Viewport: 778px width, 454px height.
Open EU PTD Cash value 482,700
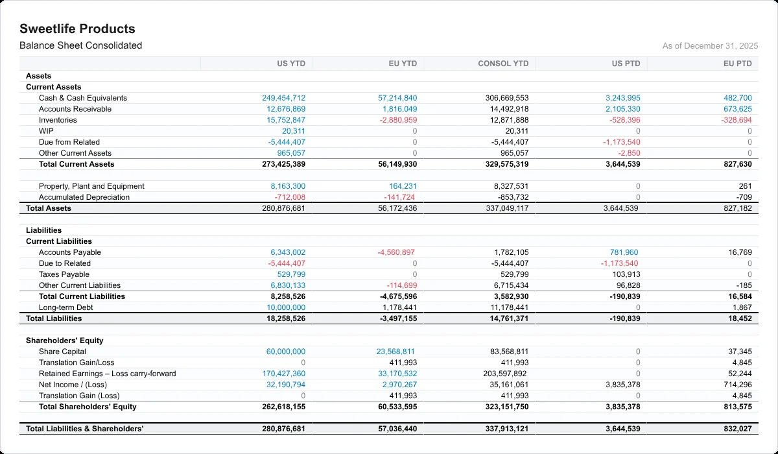coord(738,98)
